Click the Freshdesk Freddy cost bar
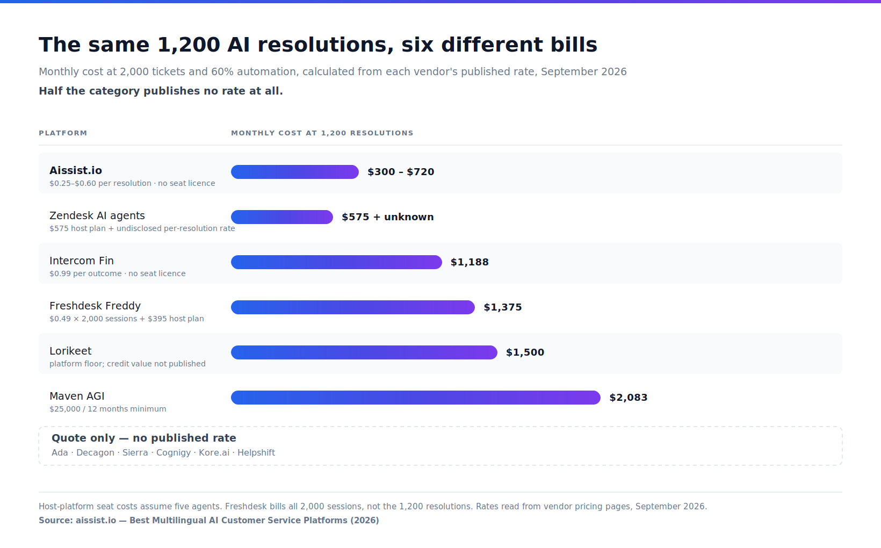The image size is (881, 548). pos(353,307)
